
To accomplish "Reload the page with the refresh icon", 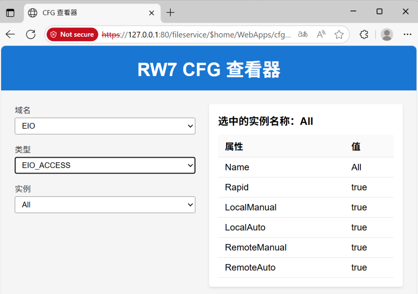I will [31, 34].
